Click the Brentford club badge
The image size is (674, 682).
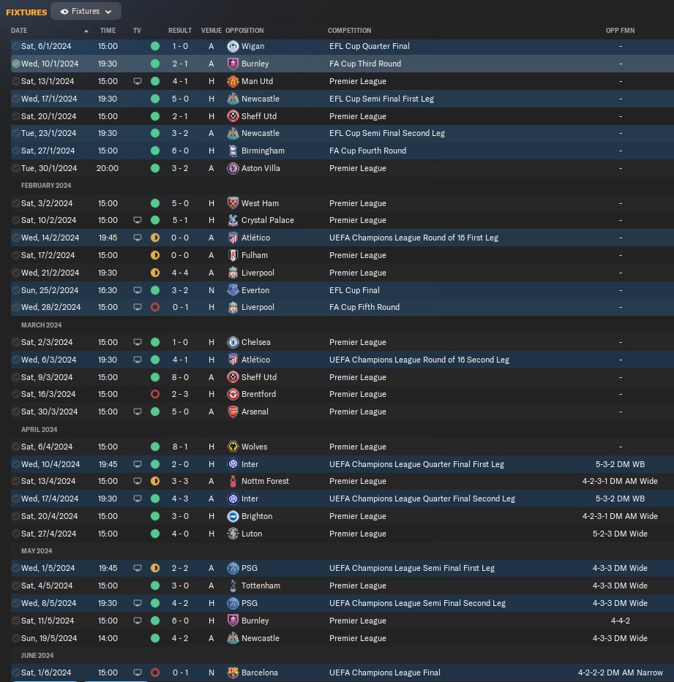(233, 394)
